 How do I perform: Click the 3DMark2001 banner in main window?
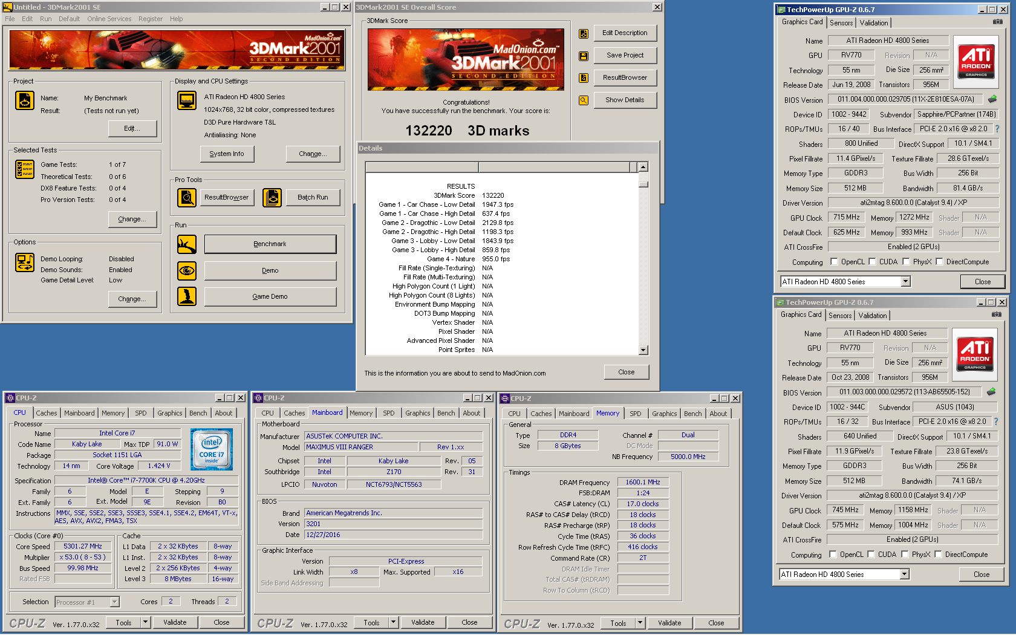[177, 50]
